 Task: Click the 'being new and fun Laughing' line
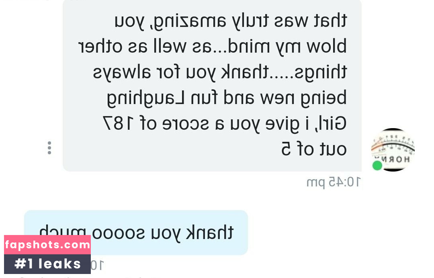click(227, 98)
